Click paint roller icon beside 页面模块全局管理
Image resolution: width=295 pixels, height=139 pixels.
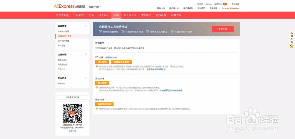(x=123, y=32)
